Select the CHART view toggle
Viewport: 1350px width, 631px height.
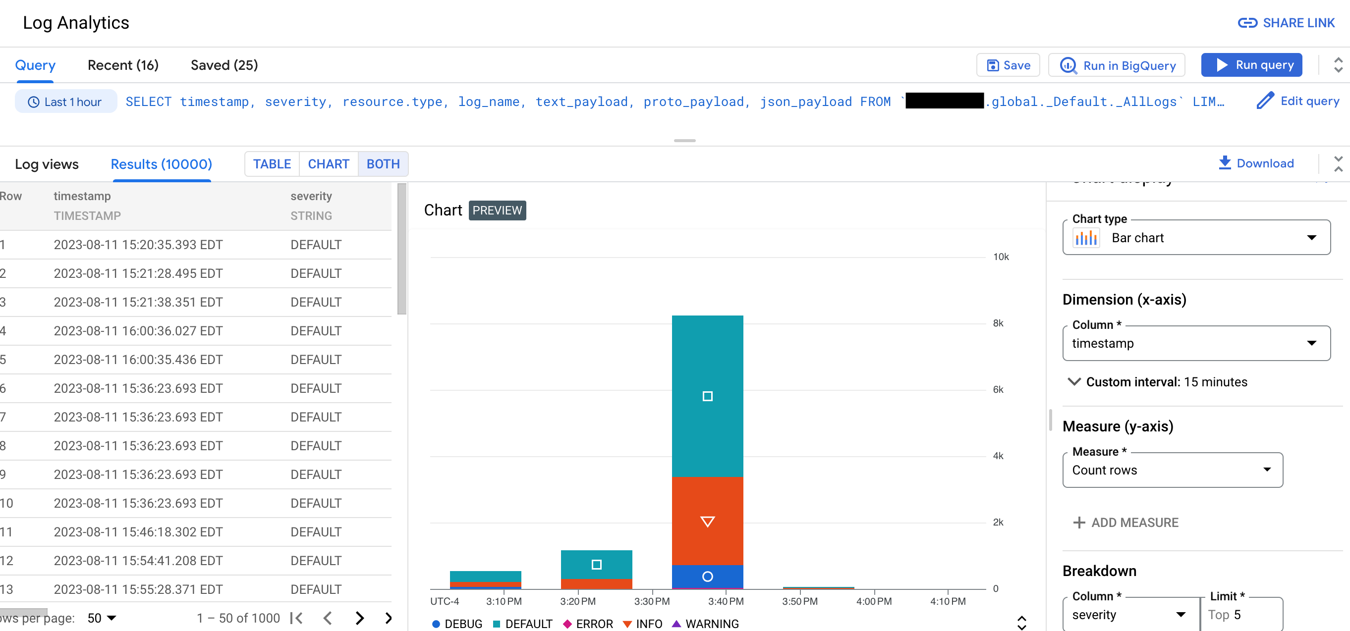(x=328, y=162)
